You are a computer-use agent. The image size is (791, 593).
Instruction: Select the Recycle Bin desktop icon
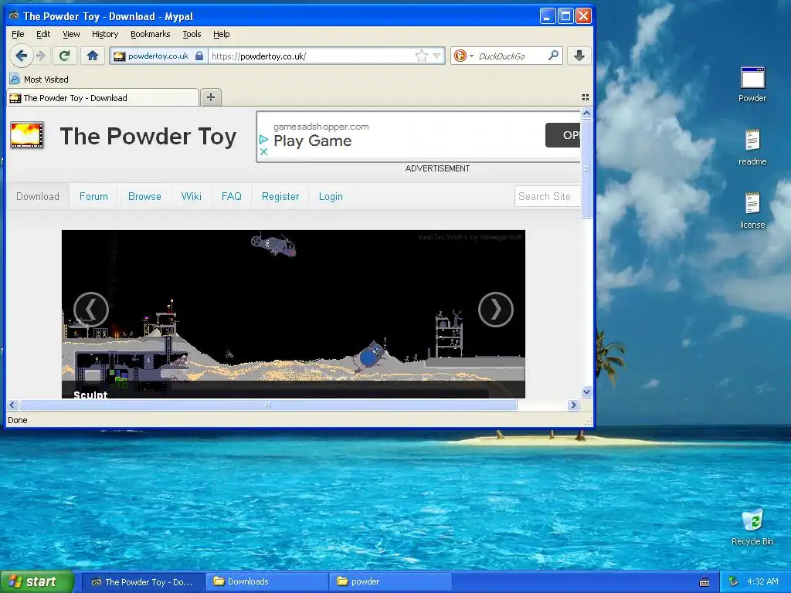752,527
